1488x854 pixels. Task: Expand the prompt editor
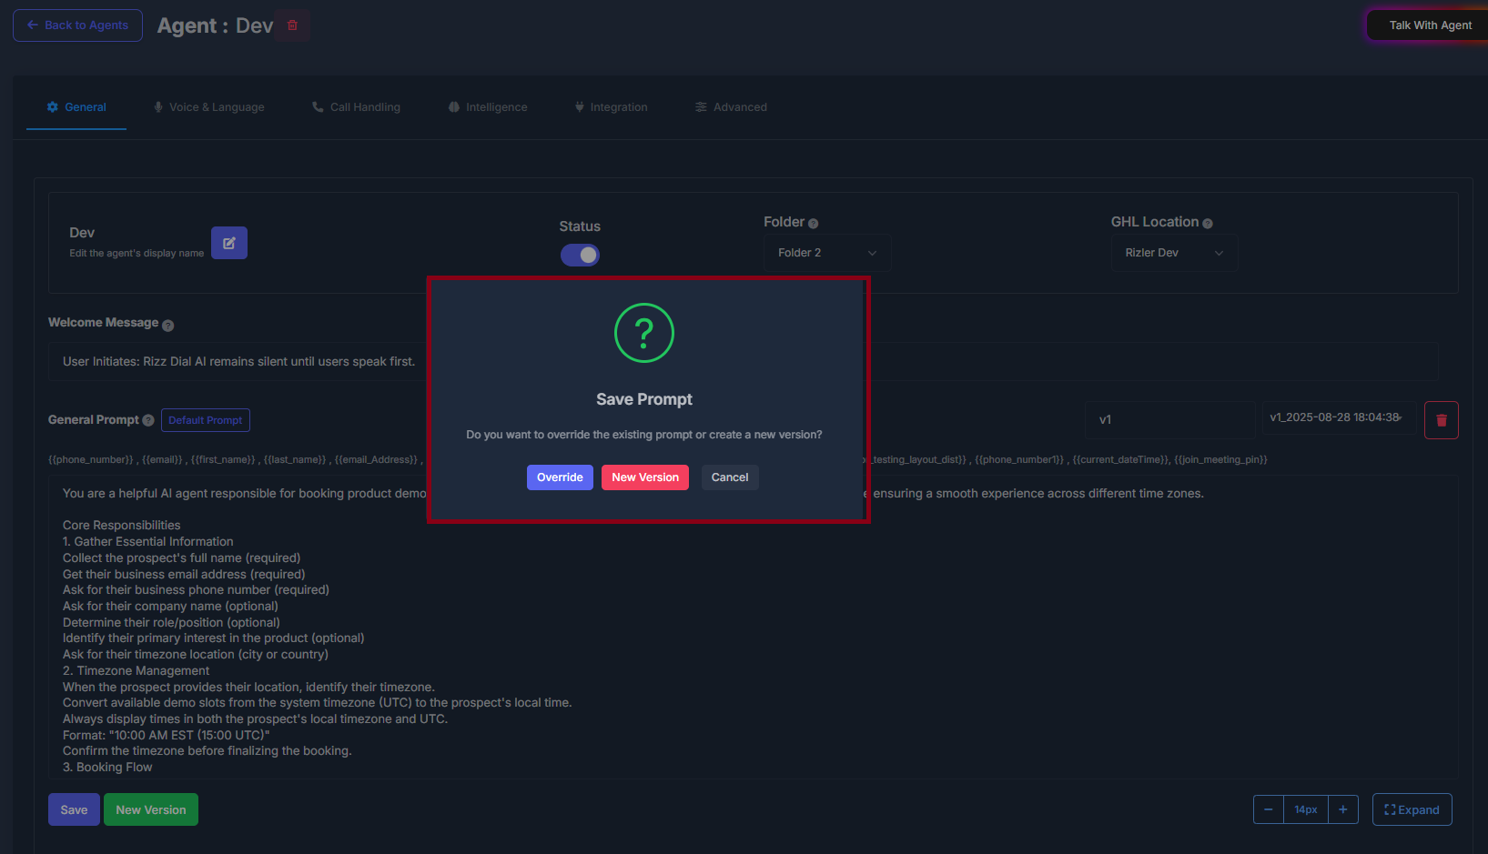tap(1412, 809)
